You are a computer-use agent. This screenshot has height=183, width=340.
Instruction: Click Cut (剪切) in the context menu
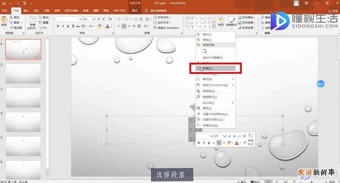coord(207,34)
